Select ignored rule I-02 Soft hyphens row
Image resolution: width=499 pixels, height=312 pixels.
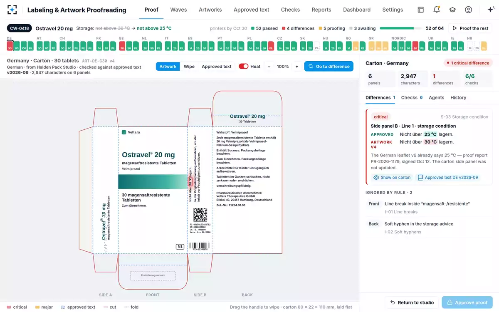click(428, 228)
